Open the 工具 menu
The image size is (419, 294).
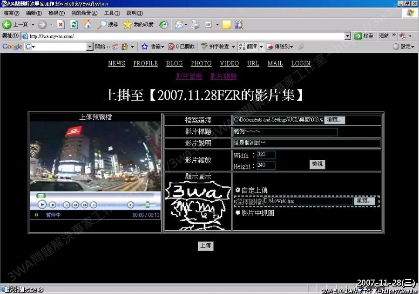(112, 13)
